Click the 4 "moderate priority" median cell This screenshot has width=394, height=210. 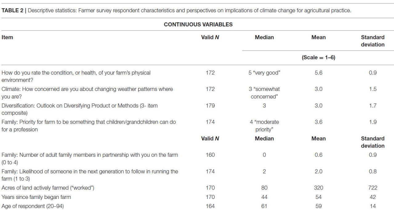tap(264, 126)
